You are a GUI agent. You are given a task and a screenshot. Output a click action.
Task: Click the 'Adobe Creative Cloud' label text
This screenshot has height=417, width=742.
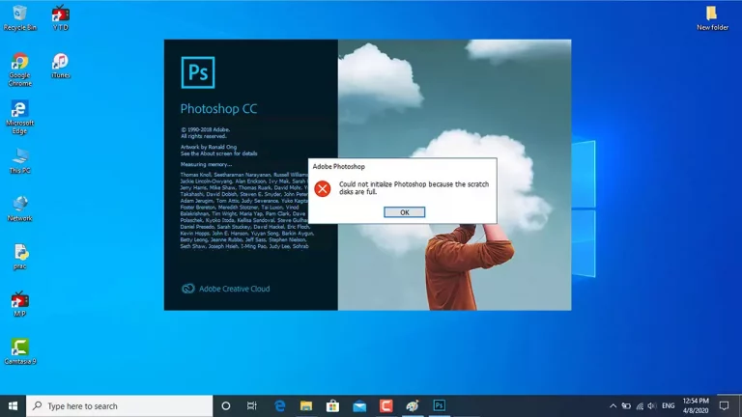pyautogui.click(x=234, y=289)
